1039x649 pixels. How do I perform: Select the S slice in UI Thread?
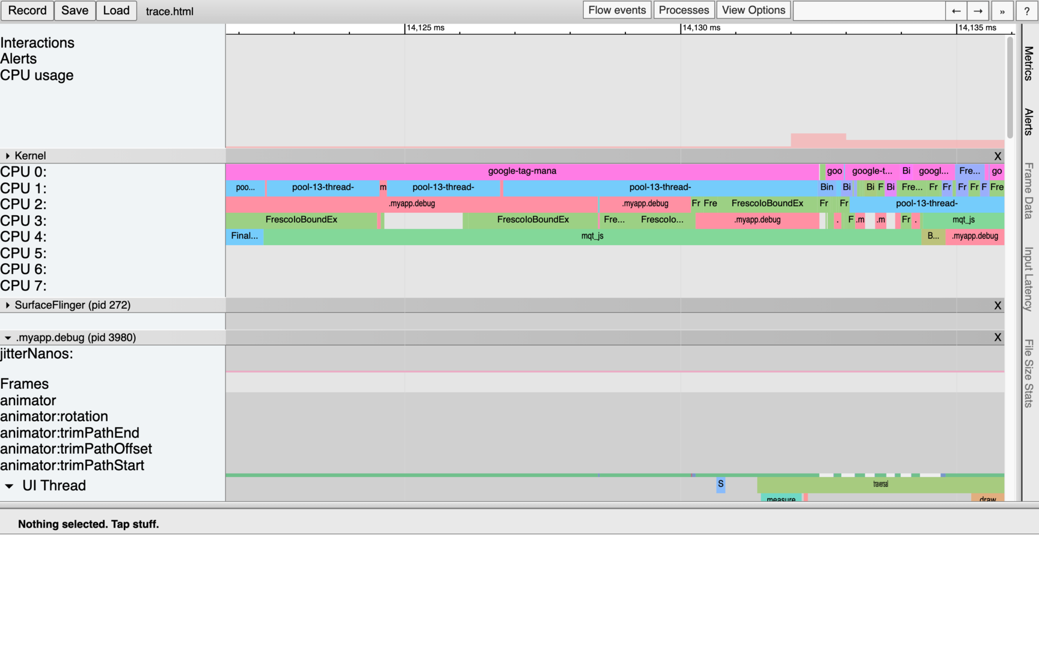pos(720,484)
